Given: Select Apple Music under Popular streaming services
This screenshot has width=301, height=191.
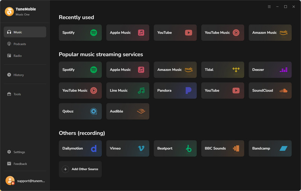Looking at the screenshot, I should pos(128,70).
